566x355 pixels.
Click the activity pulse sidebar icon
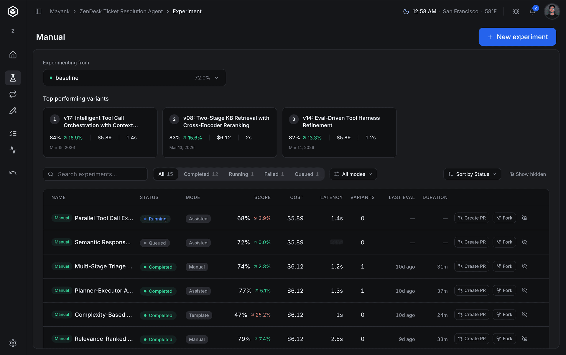tap(13, 150)
